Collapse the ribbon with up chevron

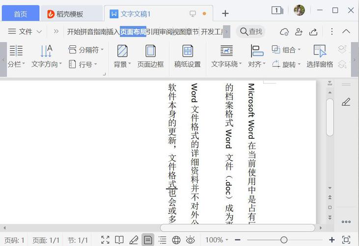[x=346, y=31]
